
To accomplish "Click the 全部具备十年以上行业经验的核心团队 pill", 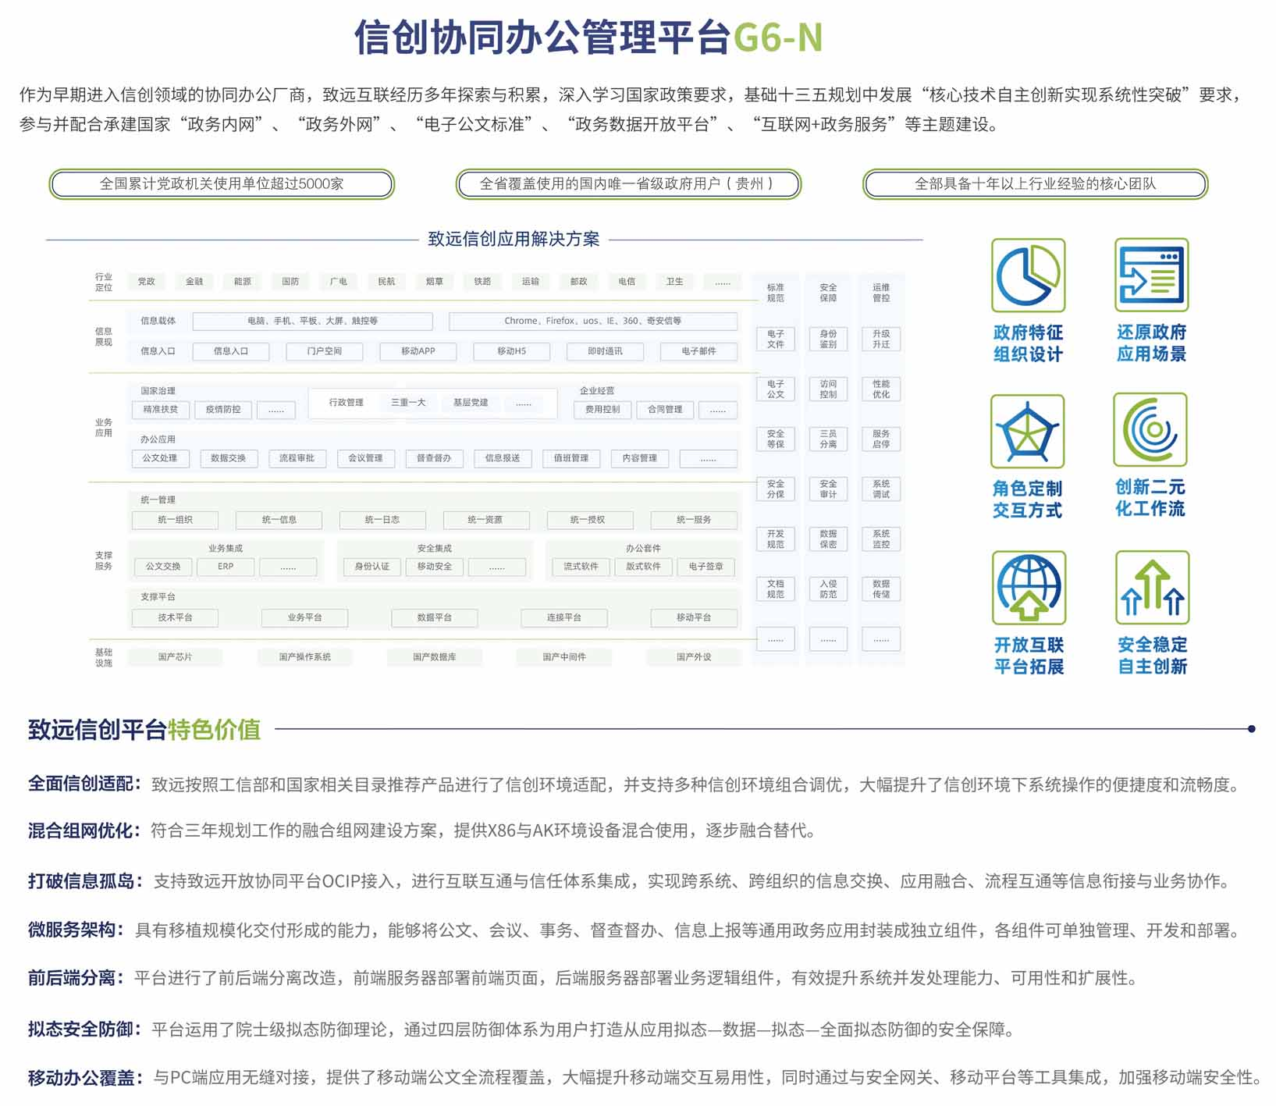I will [1035, 184].
